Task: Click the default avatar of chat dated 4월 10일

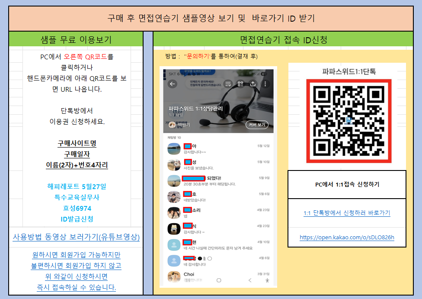Action: pyautogui.click(x=174, y=245)
